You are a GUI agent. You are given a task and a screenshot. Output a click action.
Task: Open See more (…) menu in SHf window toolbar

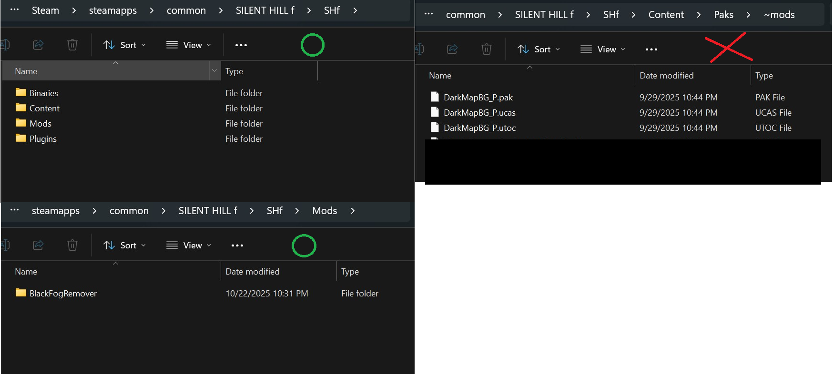(241, 45)
